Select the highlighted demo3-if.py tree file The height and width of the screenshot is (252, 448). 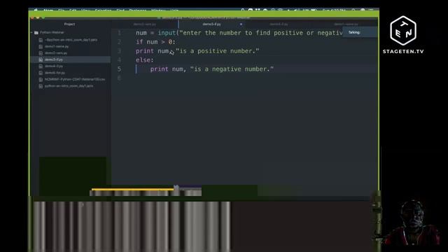click(x=54, y=59)
